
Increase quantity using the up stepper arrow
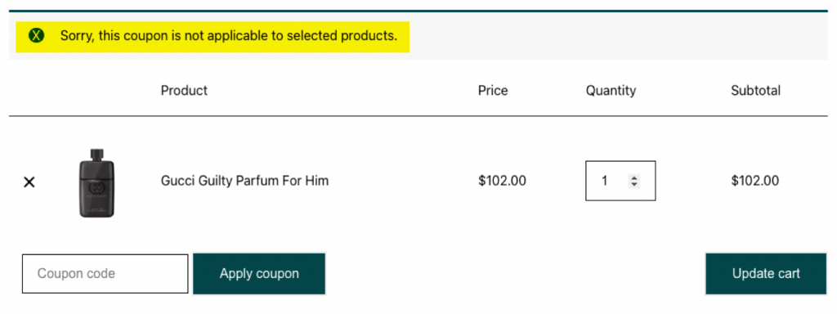pyautogui.click(x=633, y=177)
